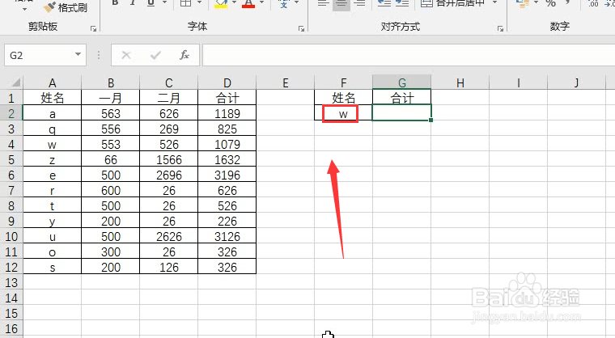615x338 pixels.
Task: Select cell A12 containing s
Action: [x=52, y=268]
